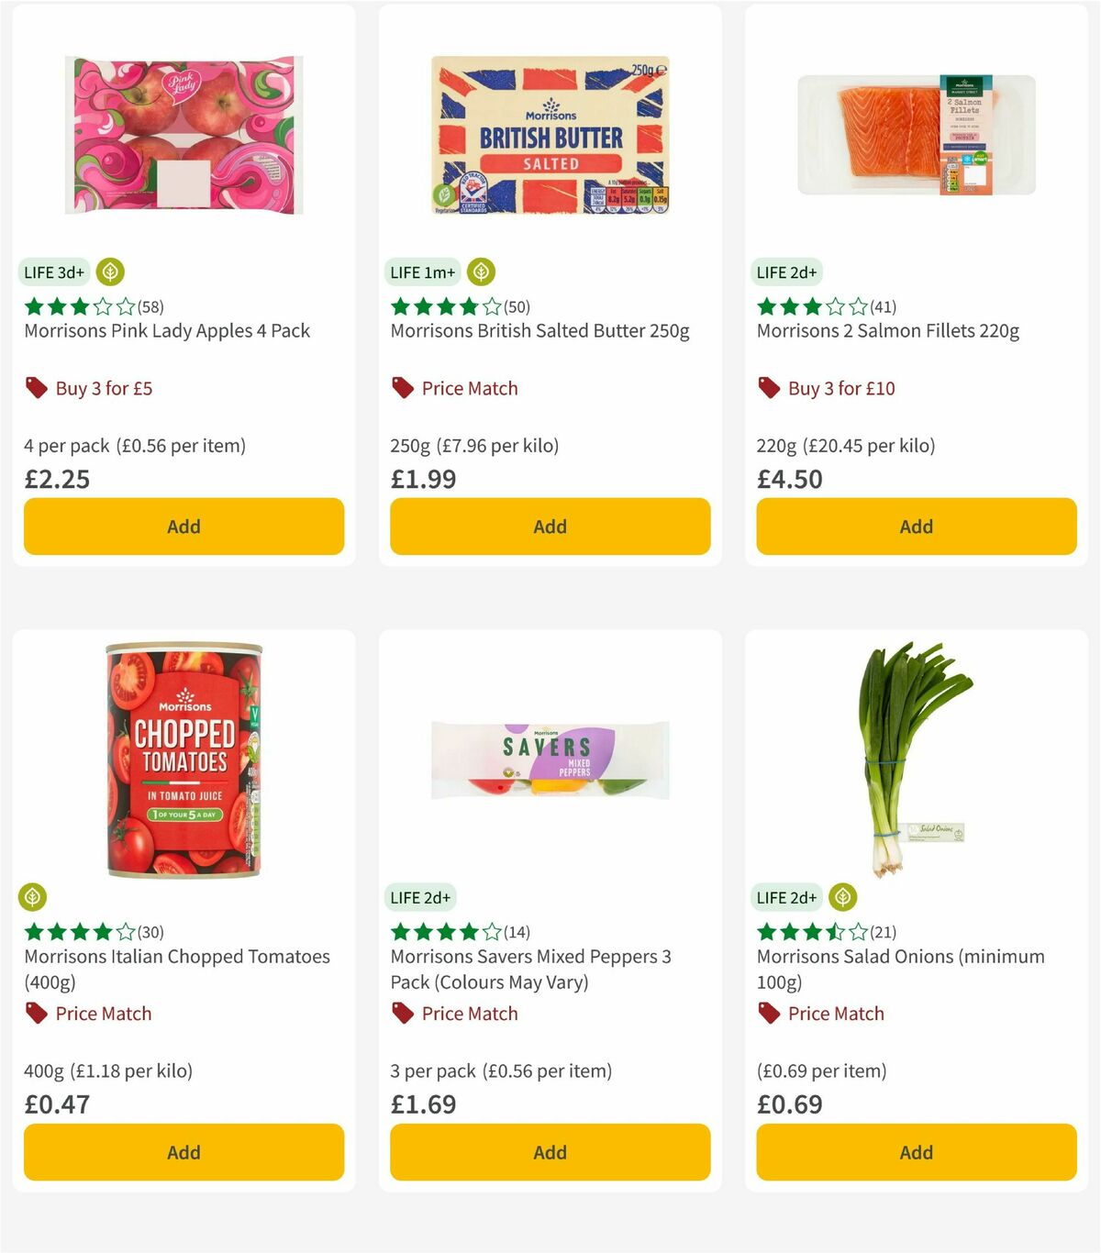Click the green leaf icon beside Salad Onions LIFE badge
The width and height of the screenshot is (1101, 1253).
843,897
